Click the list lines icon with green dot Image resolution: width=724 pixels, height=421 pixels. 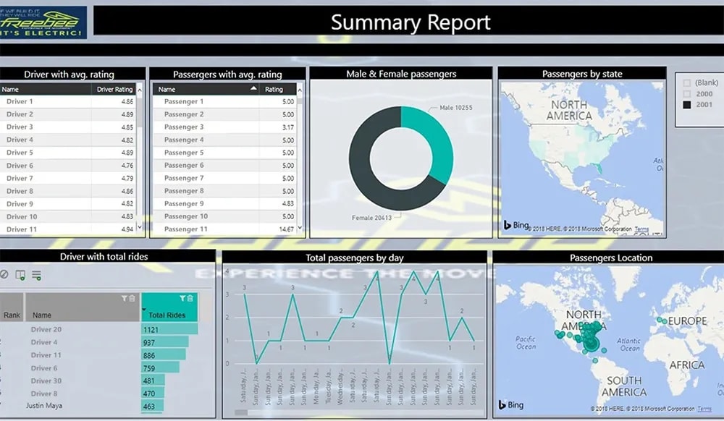36,276
